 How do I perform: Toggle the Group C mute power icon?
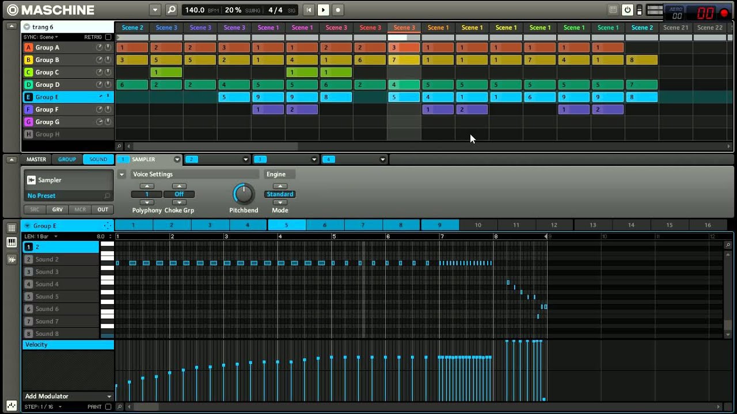pyautogui.click(x=108, y=72)
